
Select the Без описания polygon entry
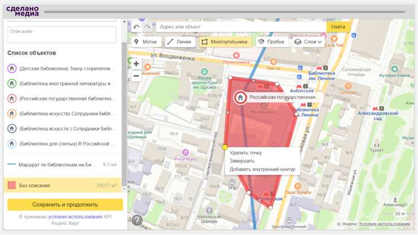(62, 185)
